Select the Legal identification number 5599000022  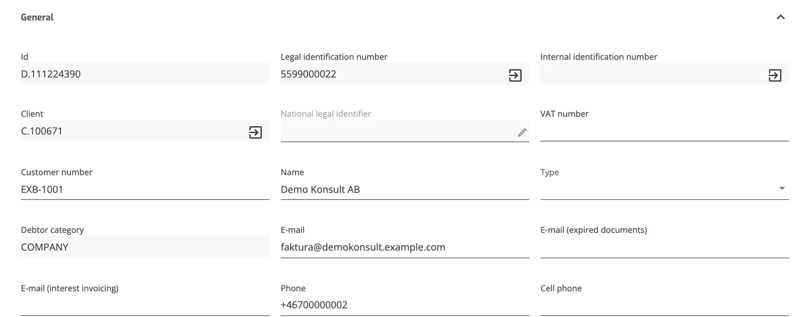point(308,74)
